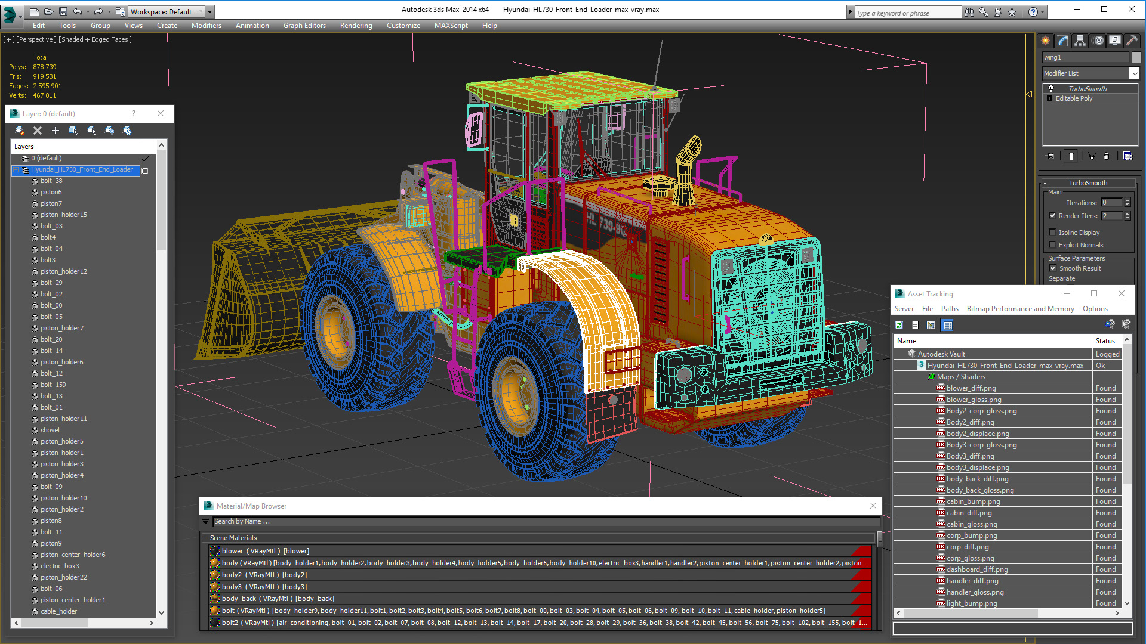Click the Perspective viewport label
Screen dimensions: 1146x644
click(x=36, y=39)
